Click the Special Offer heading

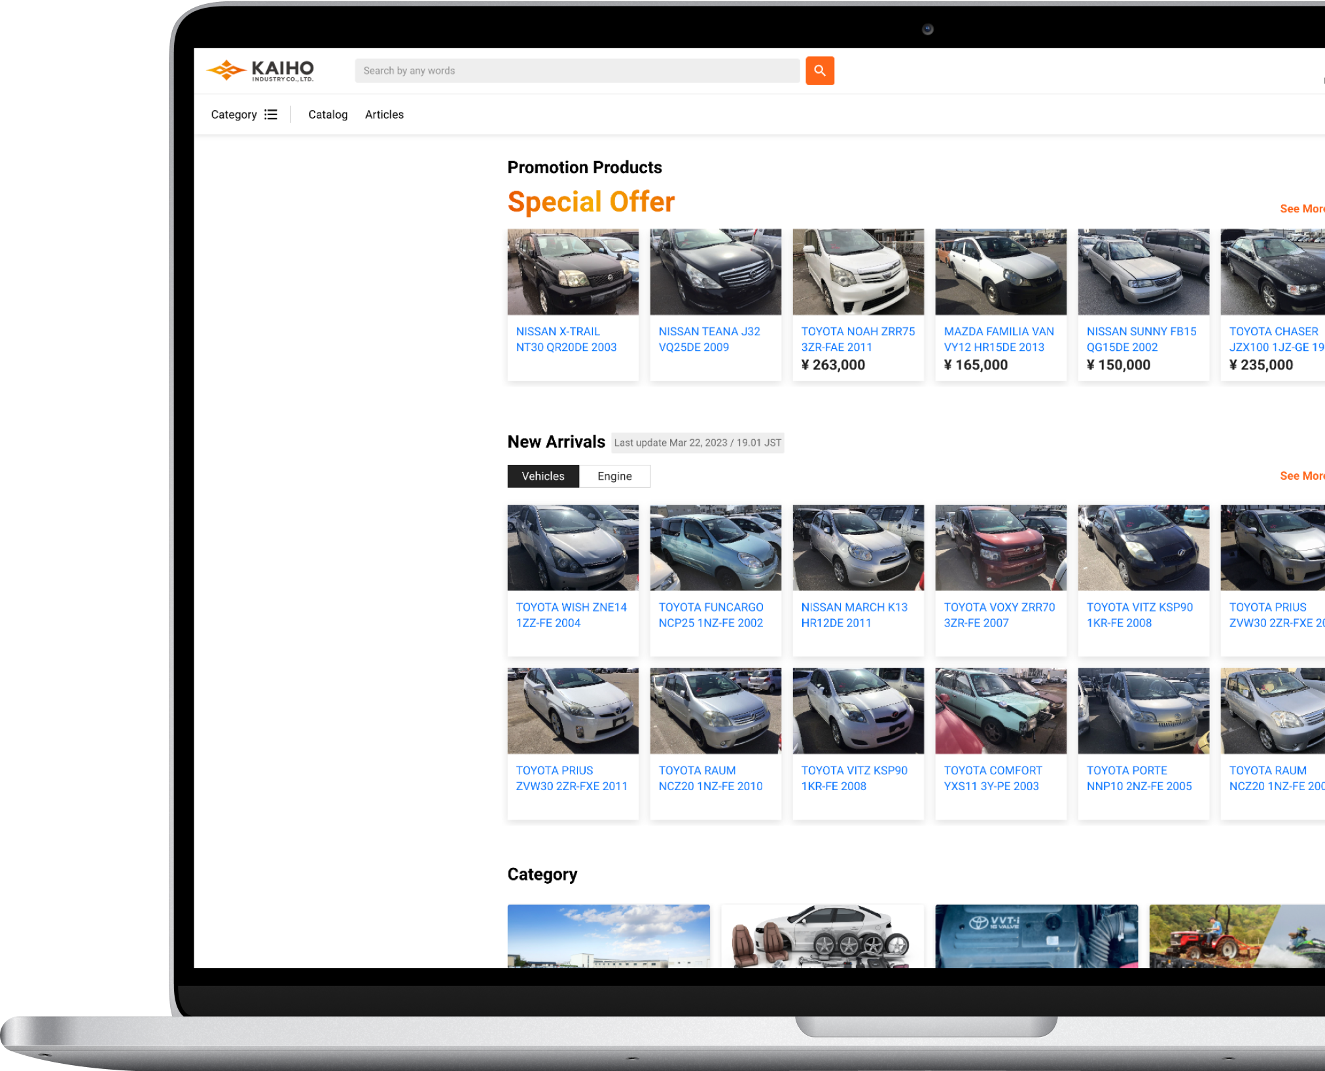tap(591, 202)
